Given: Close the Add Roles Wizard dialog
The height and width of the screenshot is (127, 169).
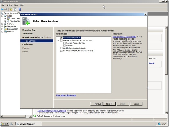Looking at the screenshot, I should pos(145,14).
